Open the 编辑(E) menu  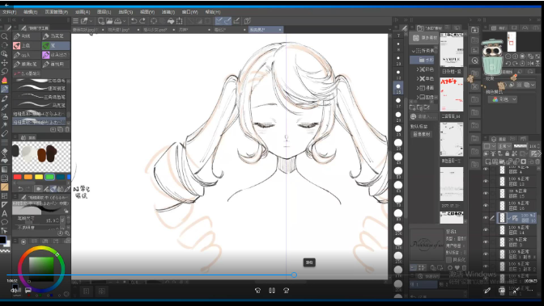pyautogui.click(x=31, y=12)
